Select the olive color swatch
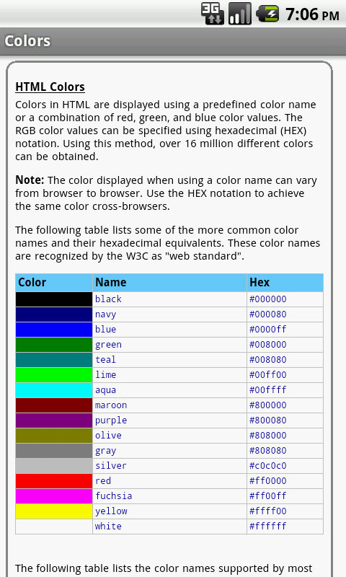 point(53,436)
